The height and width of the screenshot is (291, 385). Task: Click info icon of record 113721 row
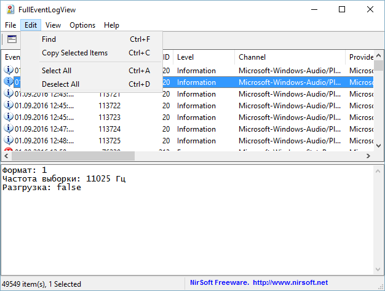pyautogui.click(x=9, y=94)
